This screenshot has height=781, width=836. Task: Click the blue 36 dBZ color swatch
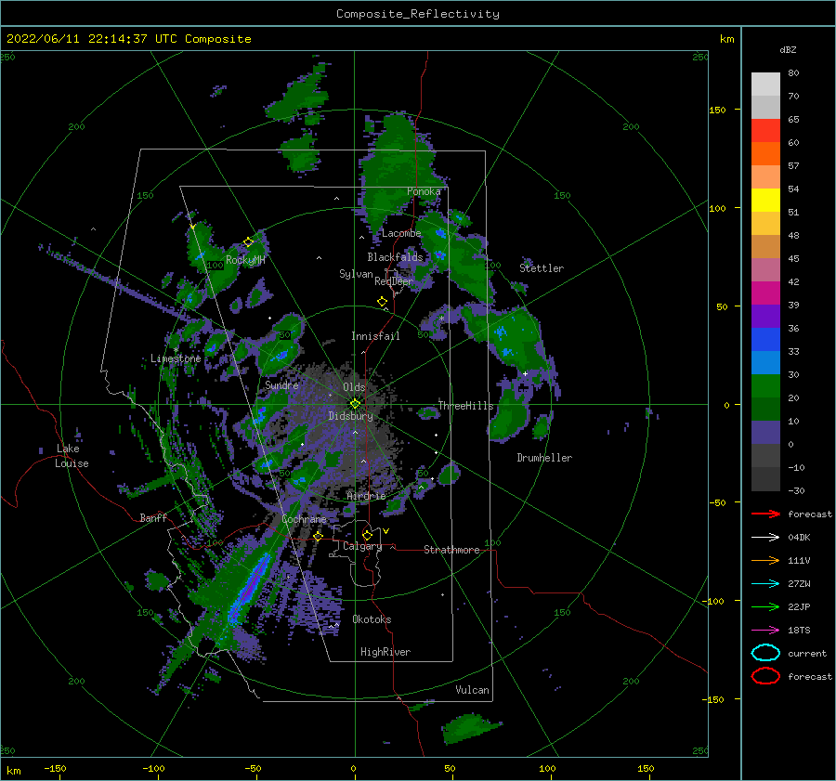pyautogui.click(x=765, y=339)
